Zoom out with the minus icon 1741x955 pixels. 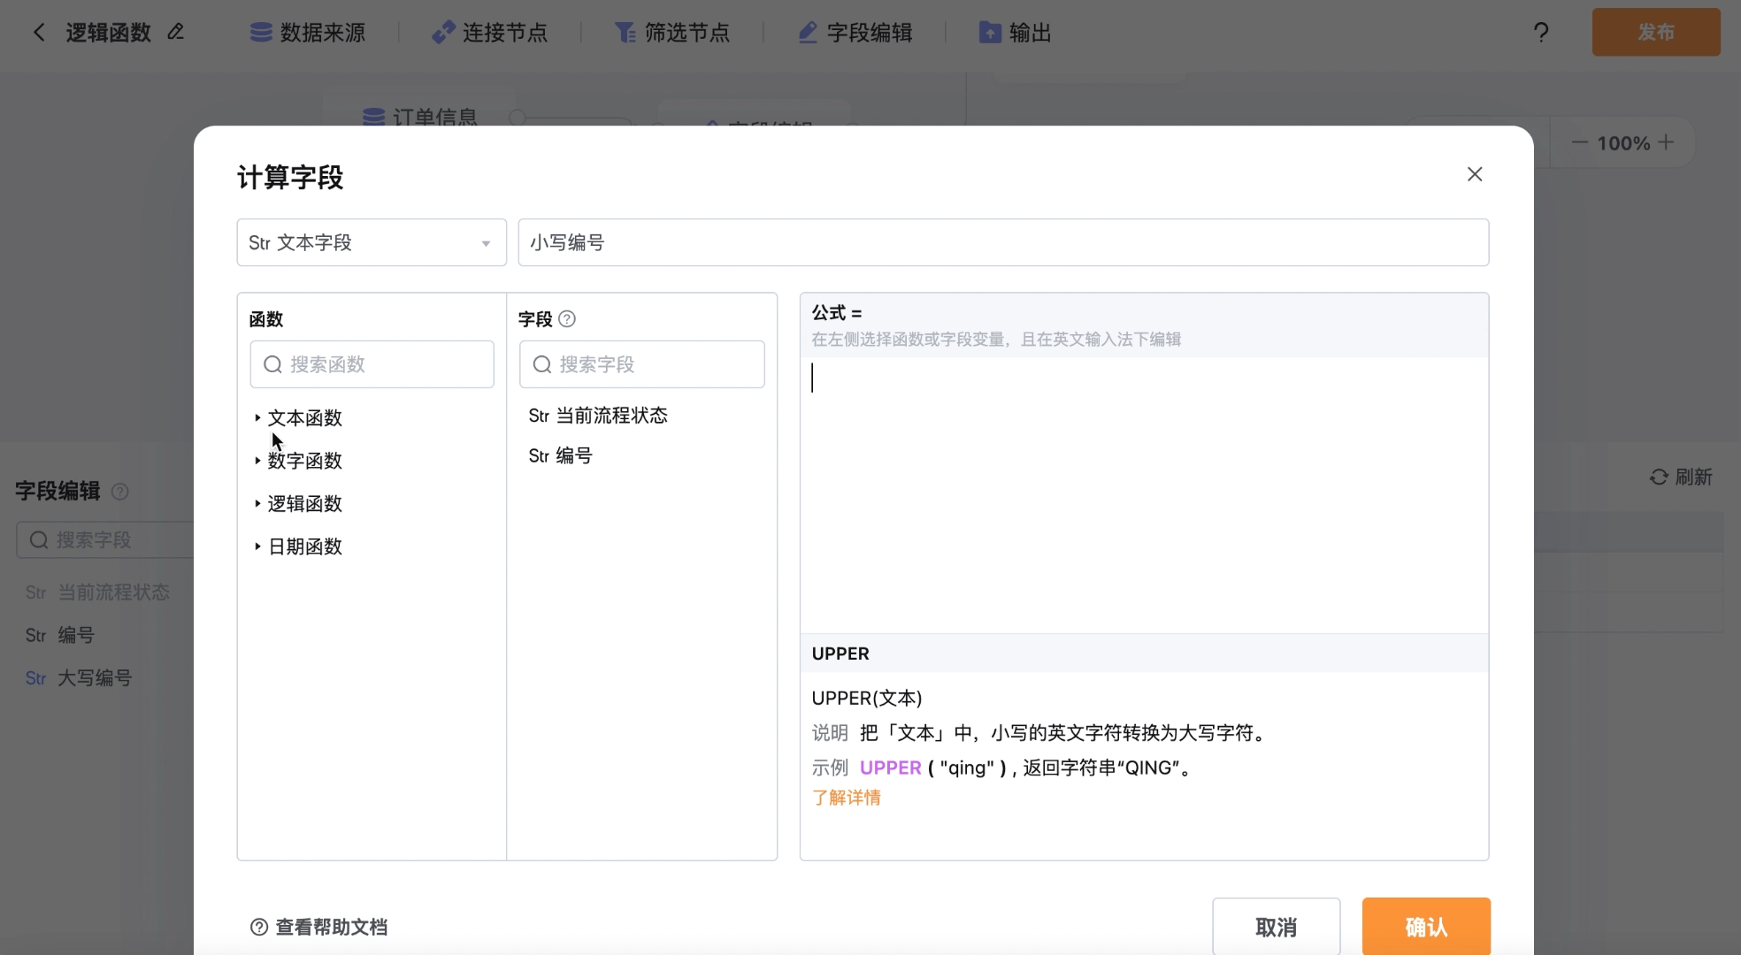pyautogui.click(x=1580, y=142)
